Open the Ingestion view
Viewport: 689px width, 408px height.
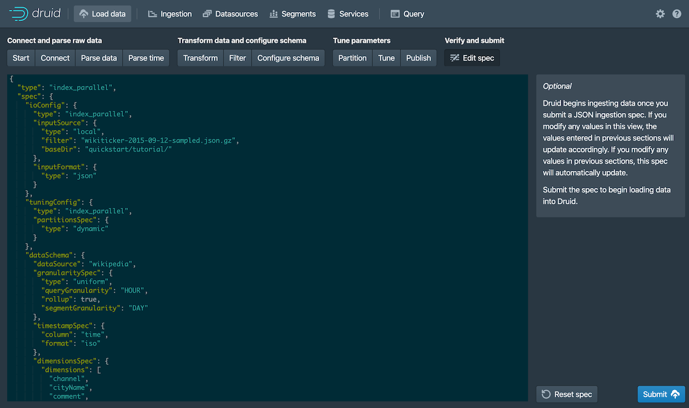click(169, 14)
